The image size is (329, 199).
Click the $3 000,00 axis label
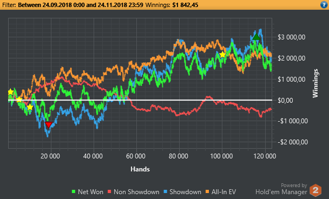(292, 37)
